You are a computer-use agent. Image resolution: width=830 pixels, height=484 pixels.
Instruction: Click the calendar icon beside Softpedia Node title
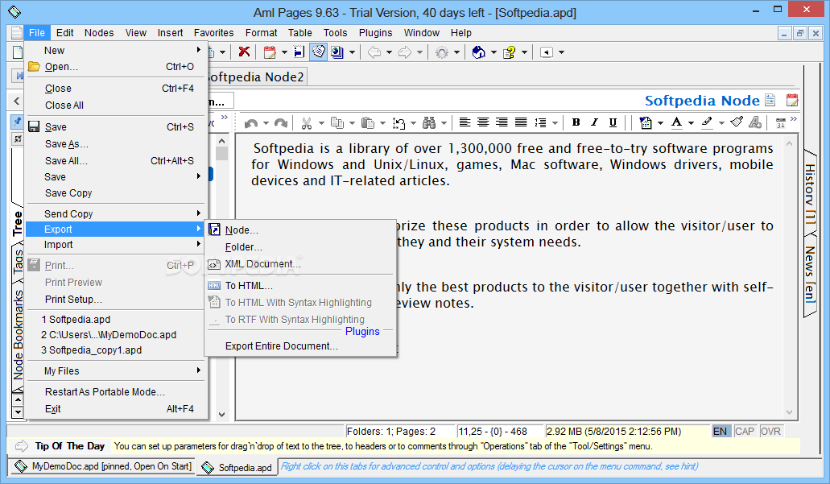click(x=792, y=100)
